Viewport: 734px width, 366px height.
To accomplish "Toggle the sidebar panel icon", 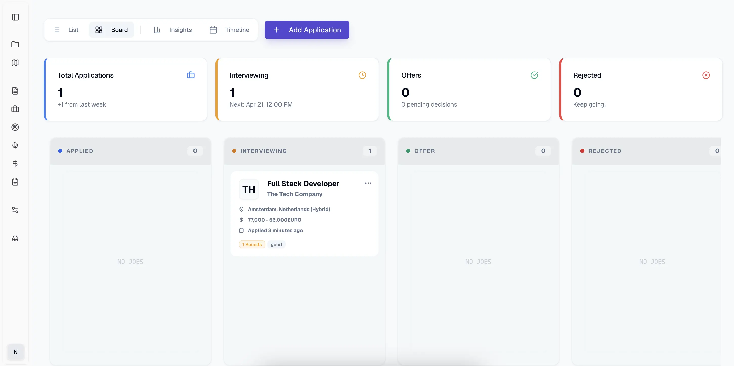I will click(16, 17).
